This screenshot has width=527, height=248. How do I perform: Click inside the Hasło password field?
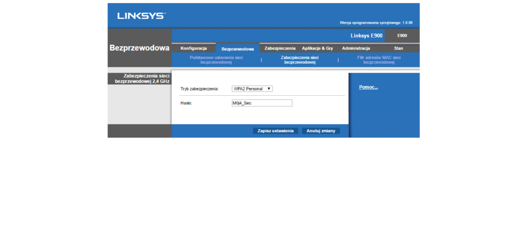coord(262,103)
